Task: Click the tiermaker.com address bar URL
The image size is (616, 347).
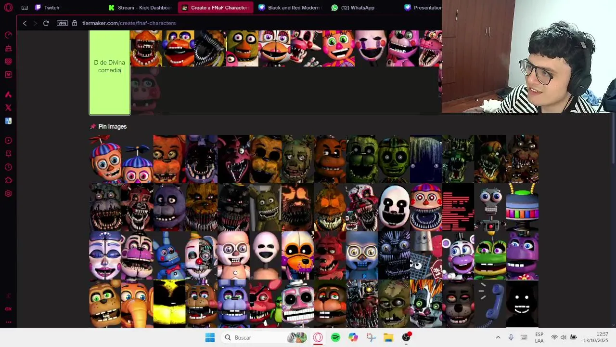Action: coord(129,23)
